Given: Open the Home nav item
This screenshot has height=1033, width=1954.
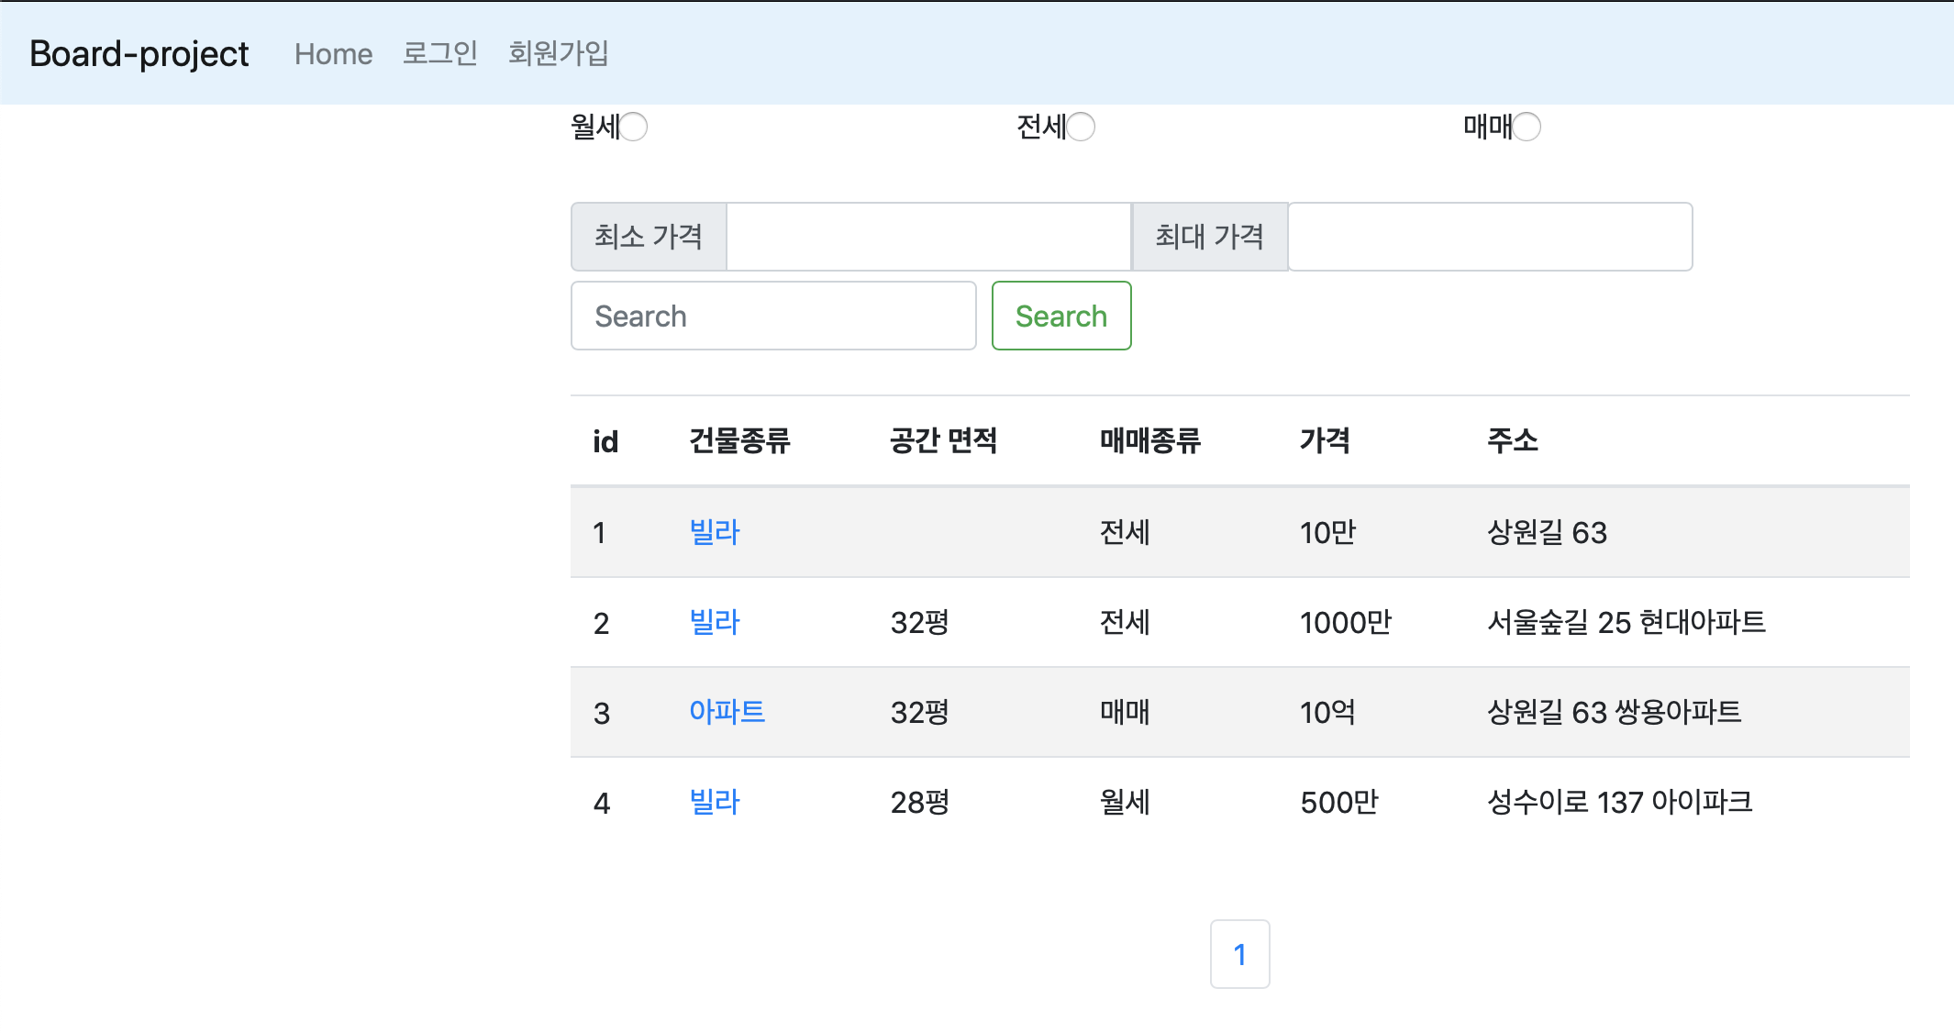Looking at the screenshot, I should (x=333, y=54).
